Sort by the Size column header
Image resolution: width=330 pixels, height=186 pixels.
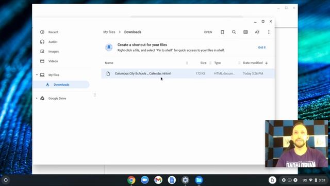click(203, 63)
